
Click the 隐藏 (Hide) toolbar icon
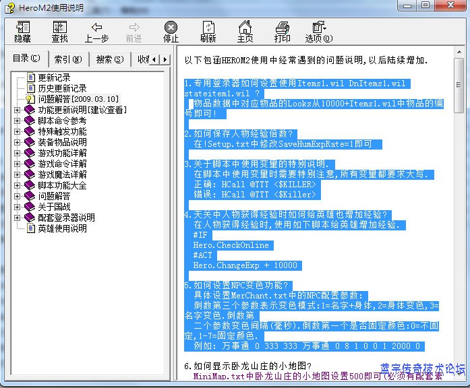(x=23, y=28)
